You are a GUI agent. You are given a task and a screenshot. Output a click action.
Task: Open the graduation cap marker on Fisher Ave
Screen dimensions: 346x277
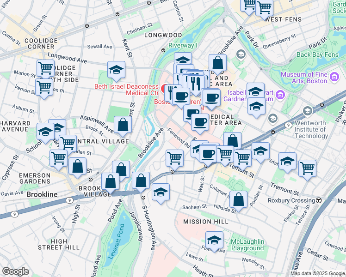tap(214, 241)
